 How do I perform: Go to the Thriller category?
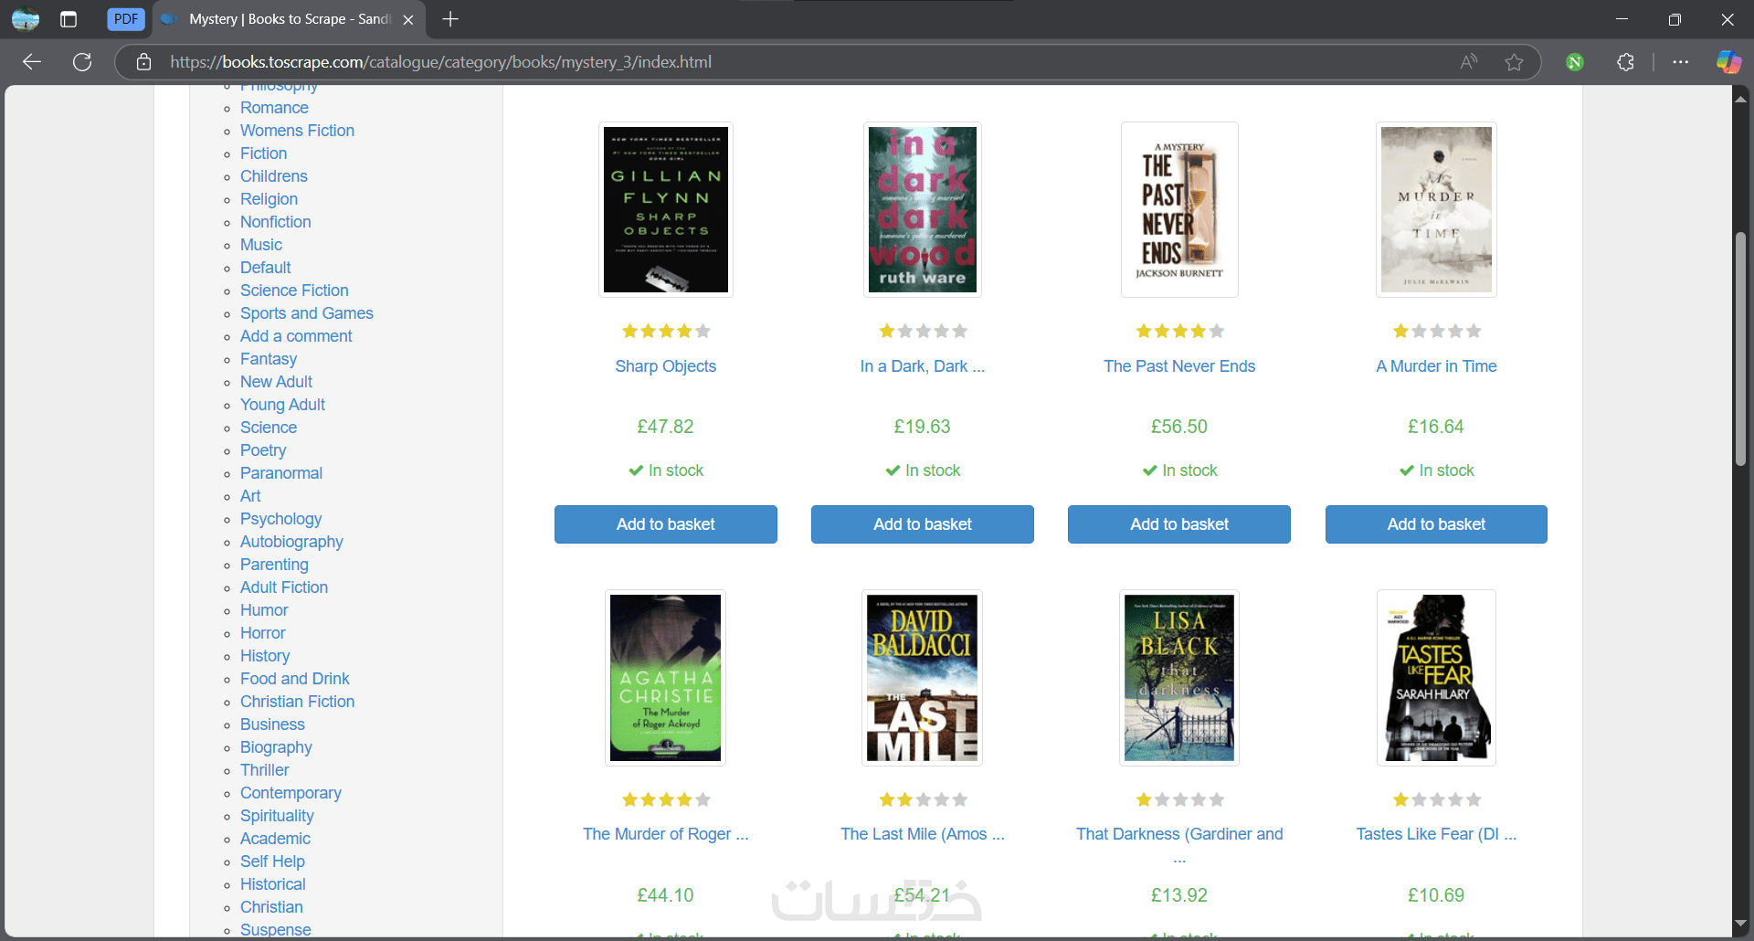coord(264,770)
